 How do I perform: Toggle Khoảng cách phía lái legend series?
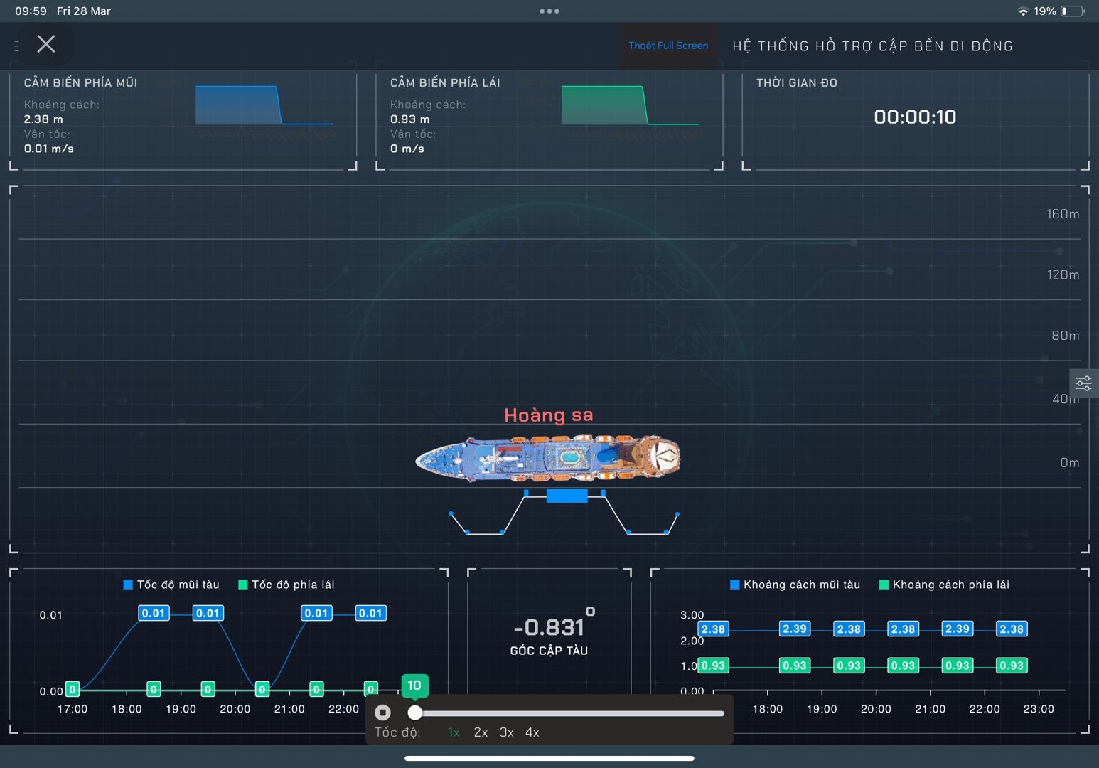pos(944,585)
